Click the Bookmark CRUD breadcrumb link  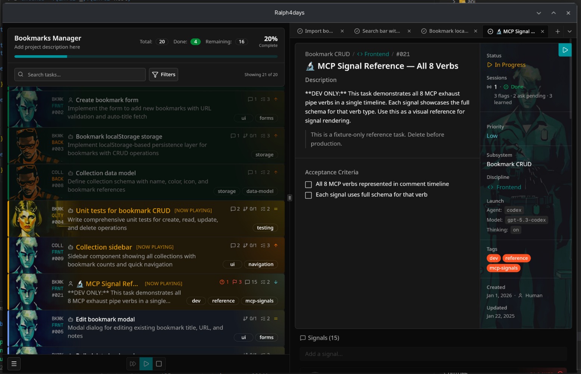pyautogui.click(x=327, y=54)
